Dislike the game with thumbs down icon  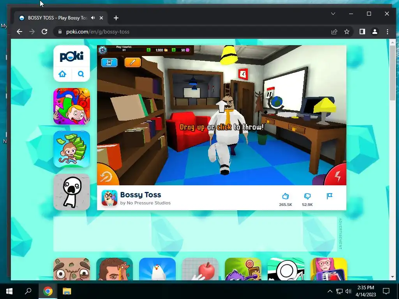tap(307, 196)
